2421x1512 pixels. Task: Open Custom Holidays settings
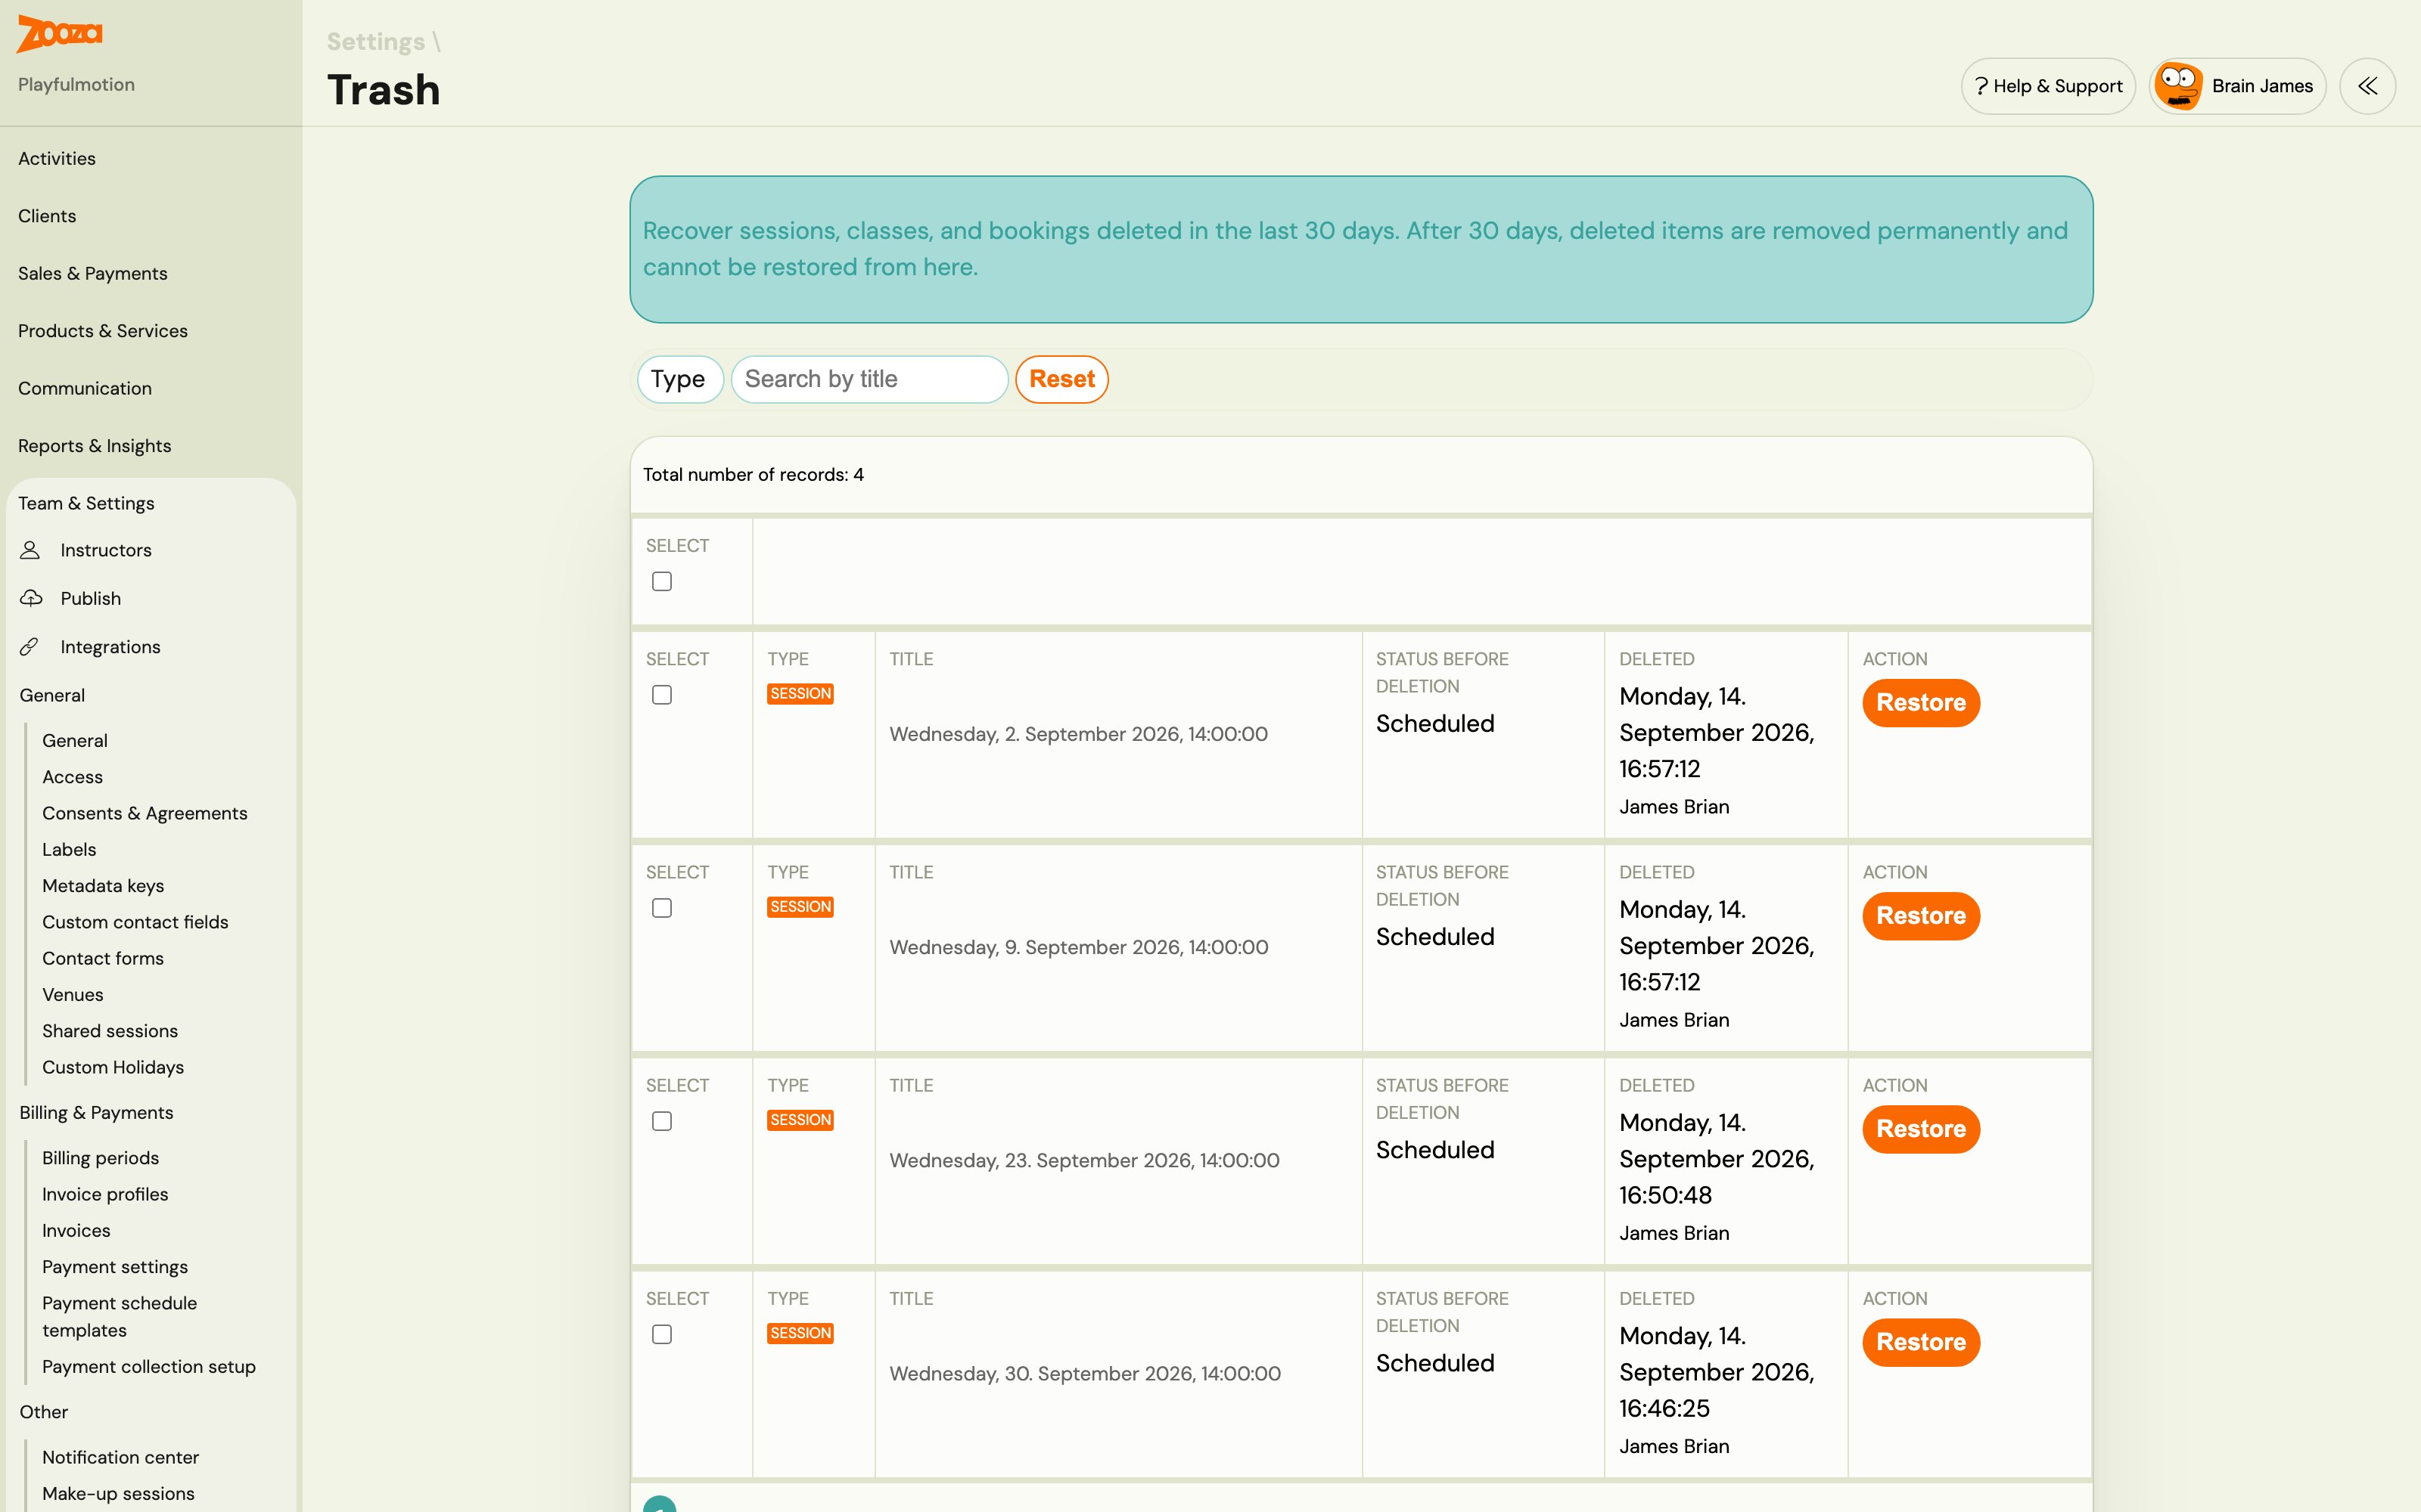pyautogui.click(x=113, y=1067)
